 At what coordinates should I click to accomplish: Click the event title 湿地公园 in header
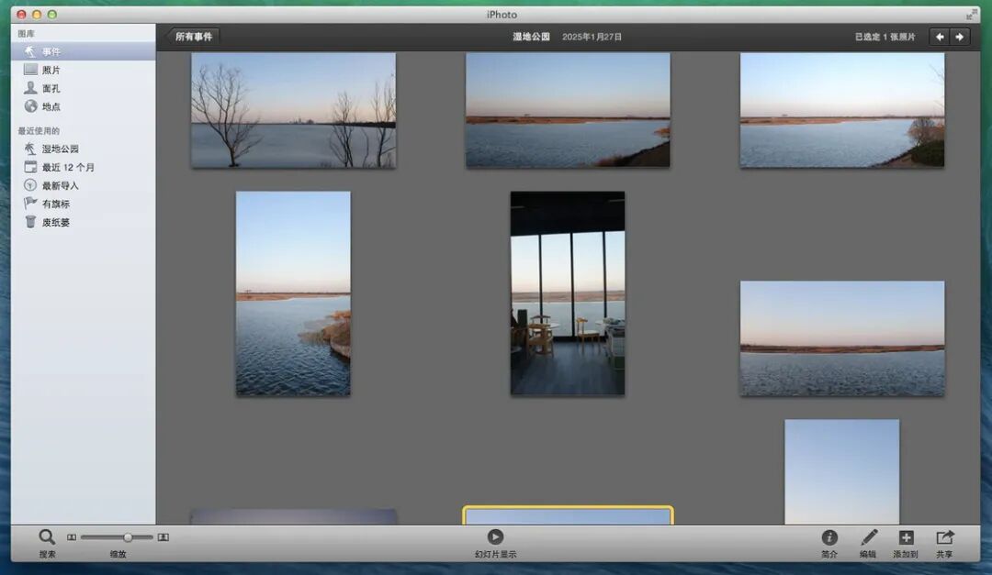532,37
